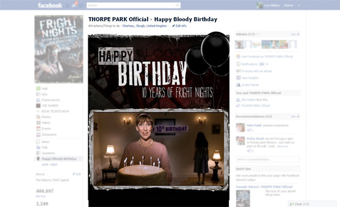
Task: Like Nida Nabil's recommendation thumbs-up
Action: (250, 130)
